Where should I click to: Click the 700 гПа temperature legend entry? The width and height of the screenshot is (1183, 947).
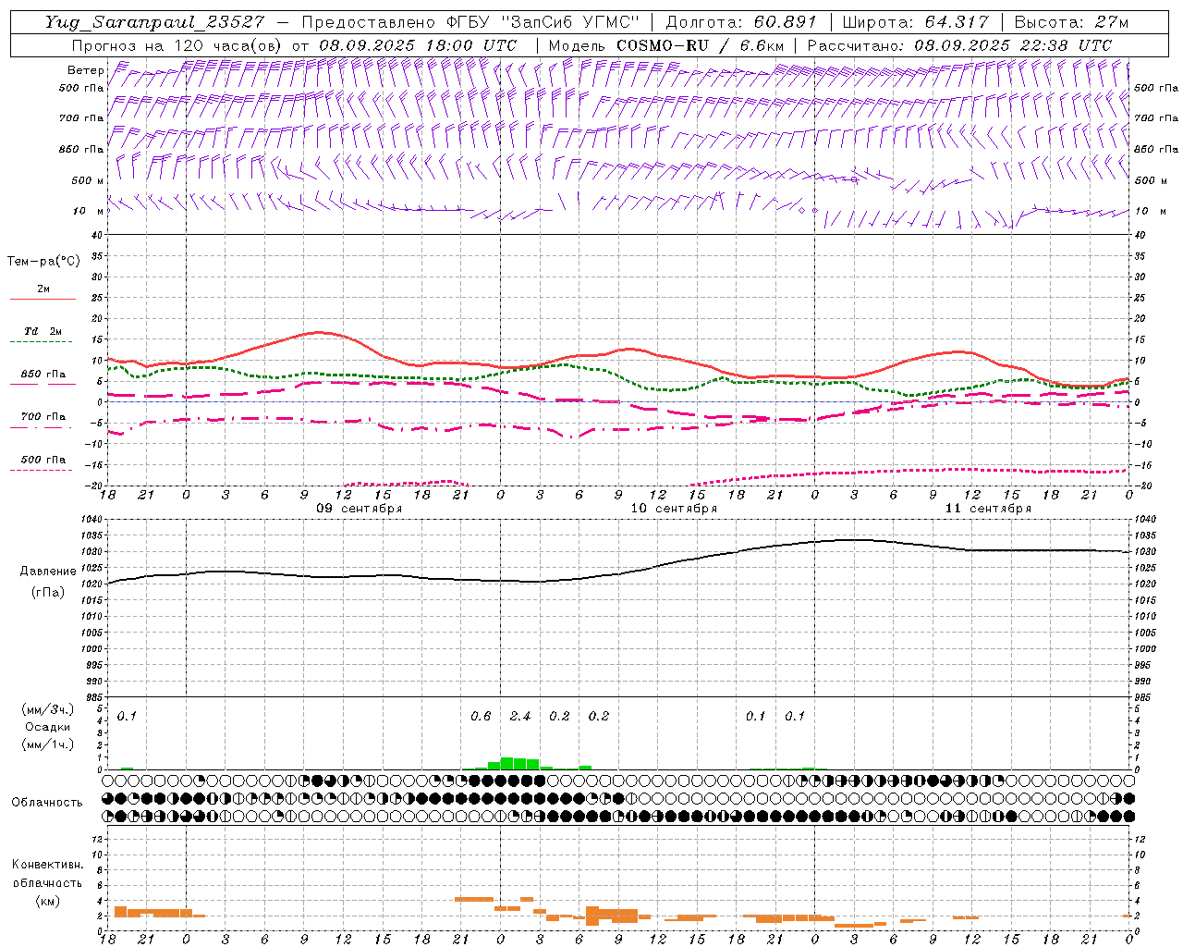(x=43, y=417)
